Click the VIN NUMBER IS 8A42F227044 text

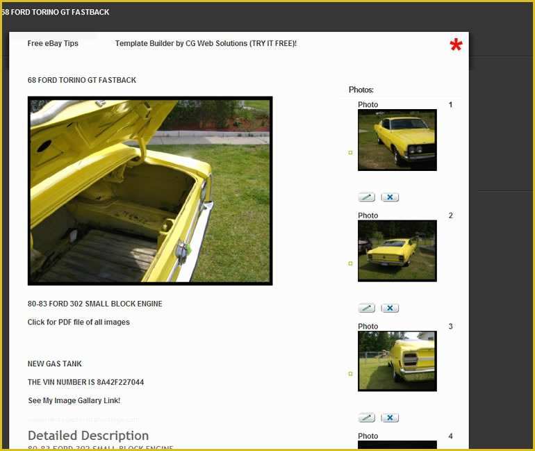[85, 382]
